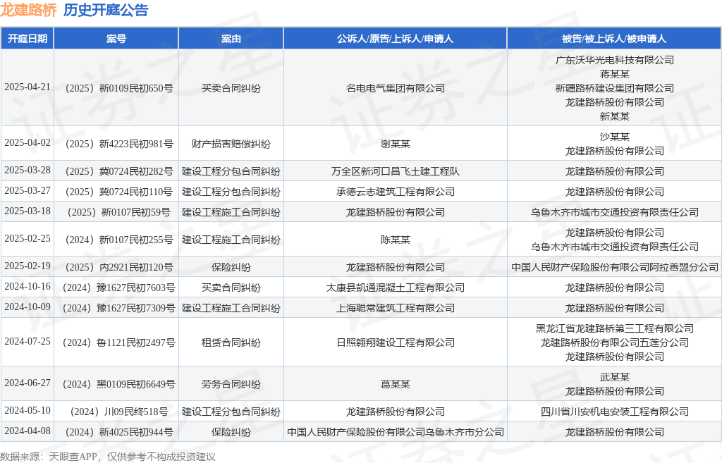
Task: Click date cell 2024-07-25
Action: pyautogui.click(x=27, y=342)
